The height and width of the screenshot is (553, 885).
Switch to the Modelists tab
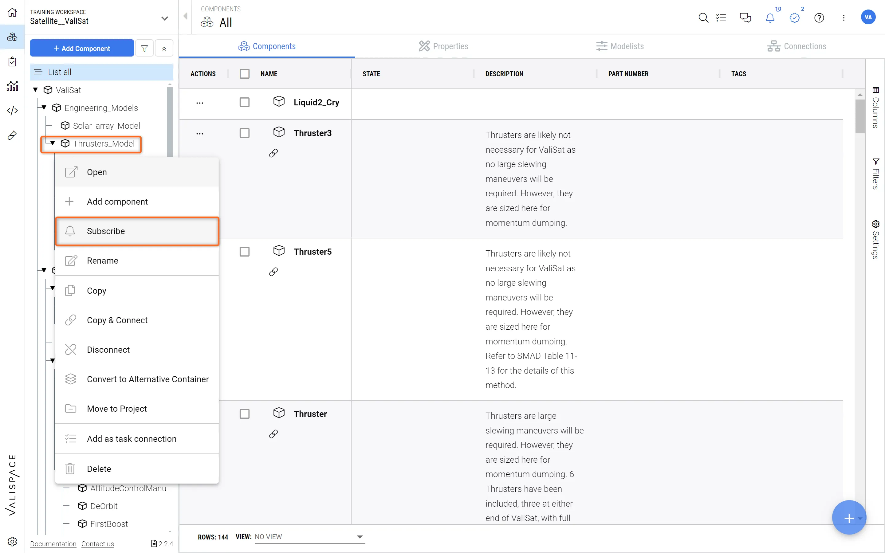point(620,46)
